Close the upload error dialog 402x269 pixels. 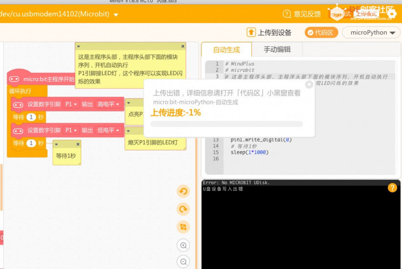coord(309,84)
